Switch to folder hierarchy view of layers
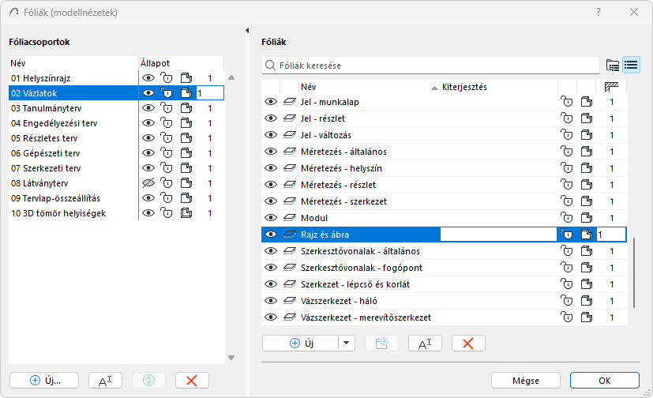 pos(612,65)
